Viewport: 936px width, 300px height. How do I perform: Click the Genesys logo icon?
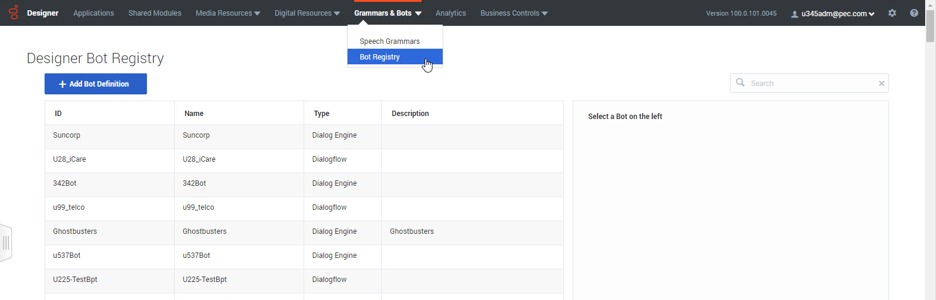point(13,13)
